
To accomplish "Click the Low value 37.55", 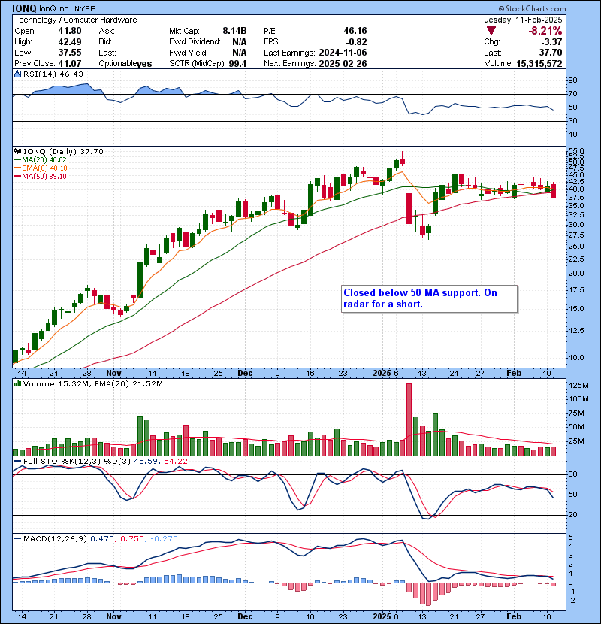I will [x=70, y=53].
